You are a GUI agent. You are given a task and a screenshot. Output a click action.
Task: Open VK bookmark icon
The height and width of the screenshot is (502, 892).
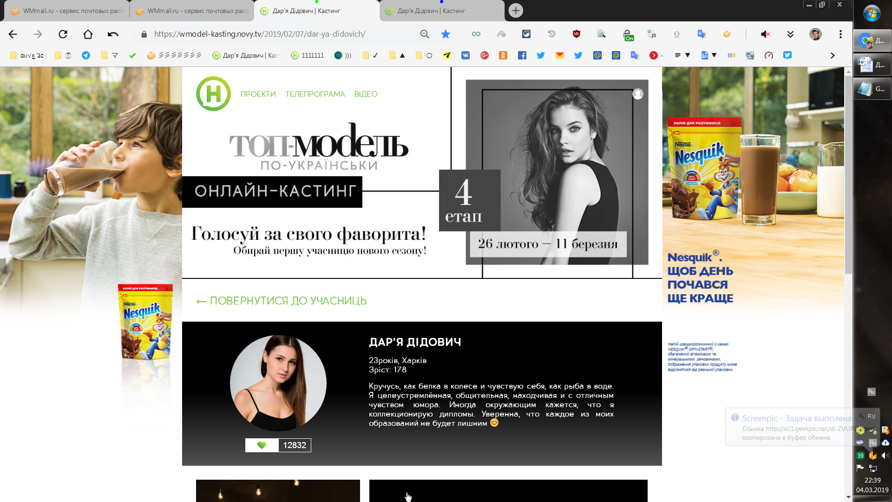pos(465,55)
